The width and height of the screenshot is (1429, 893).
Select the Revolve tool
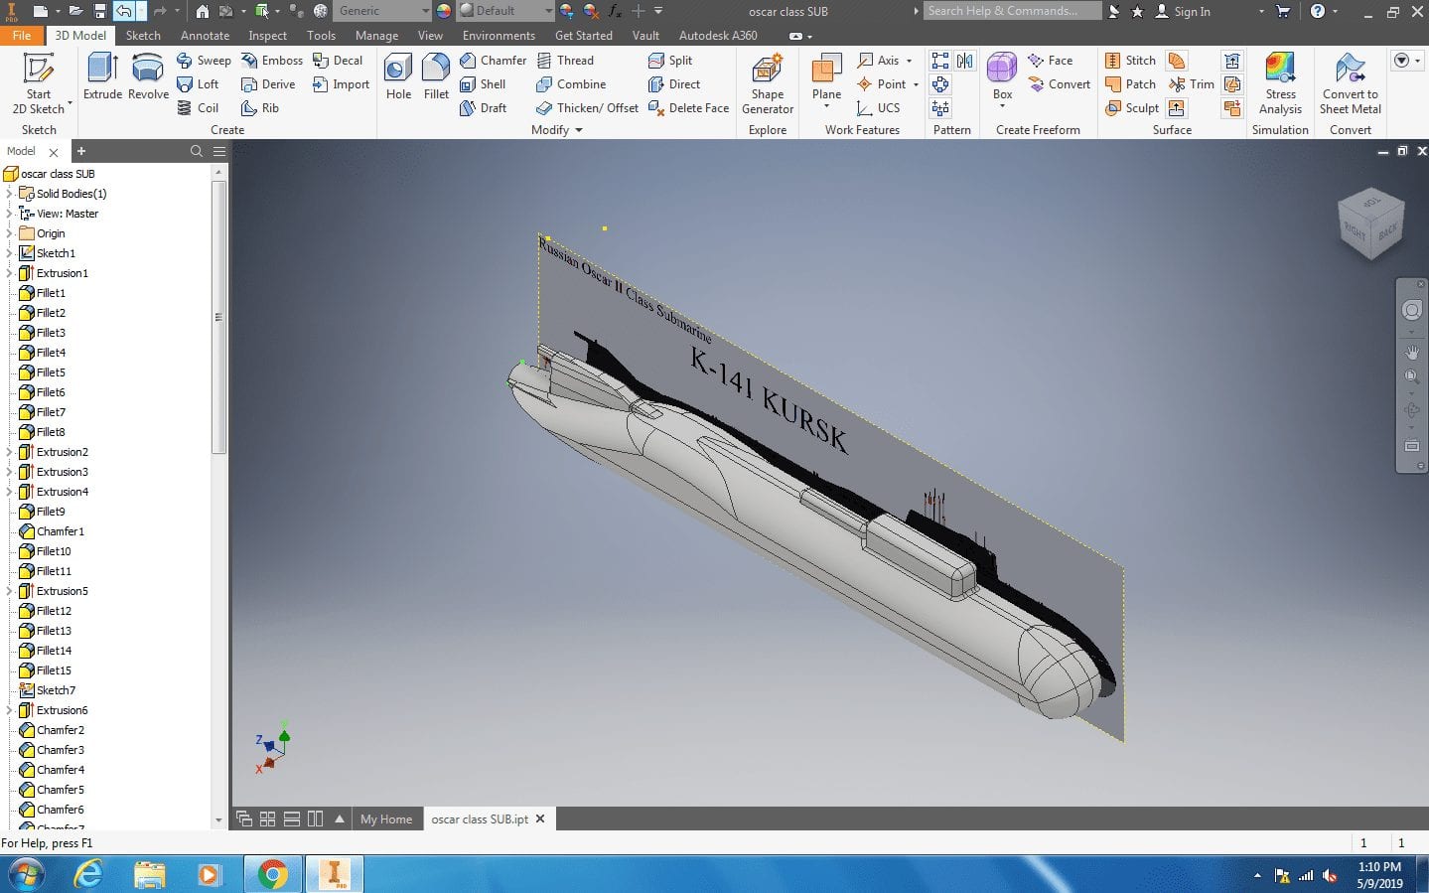[148, 76]
